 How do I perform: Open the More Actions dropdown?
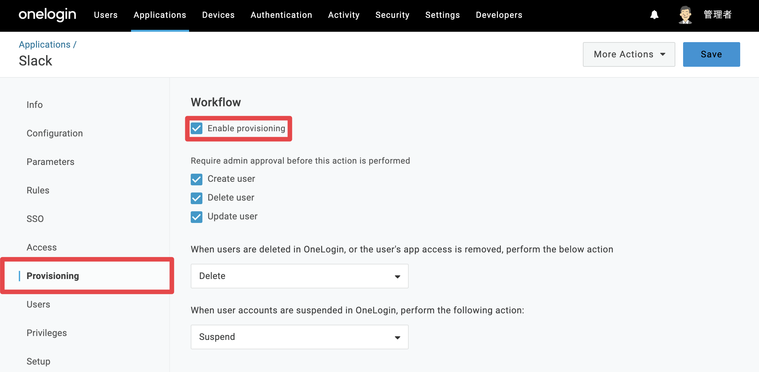[x=629, y=54]
